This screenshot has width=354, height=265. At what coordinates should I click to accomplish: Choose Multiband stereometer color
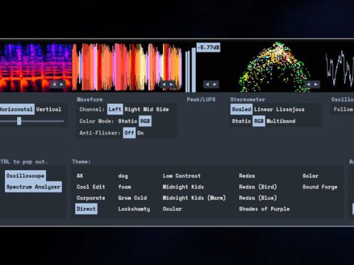tap(281, 121)
